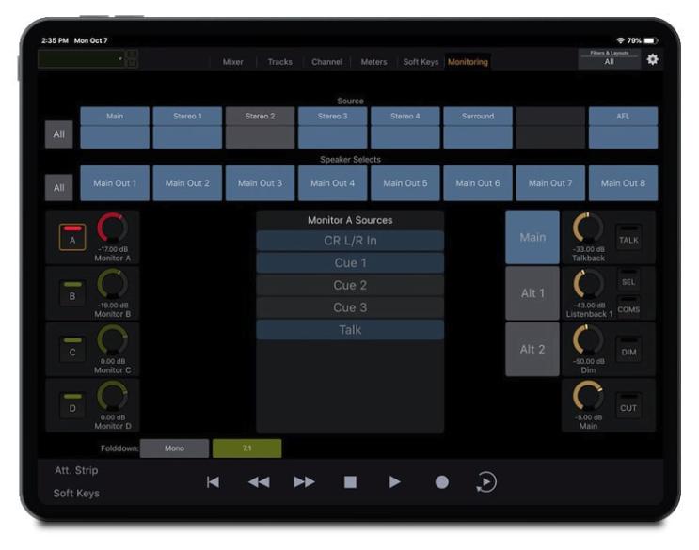Screen dimensions: 699x550
Task: Click the Stop transport button
Action: click(x=350, y=482)
